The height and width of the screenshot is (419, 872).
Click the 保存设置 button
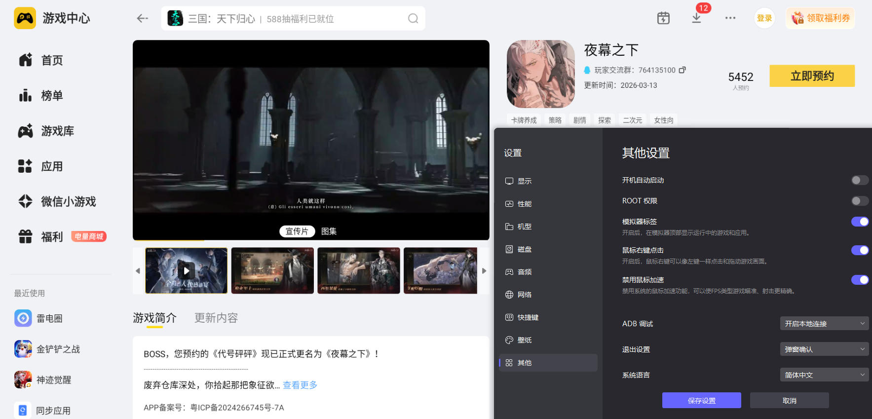pyautogui.click(x=701, y=400)
